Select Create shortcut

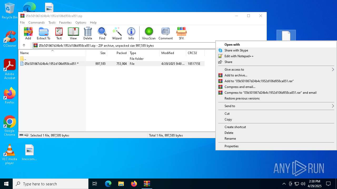coord(276,127)
